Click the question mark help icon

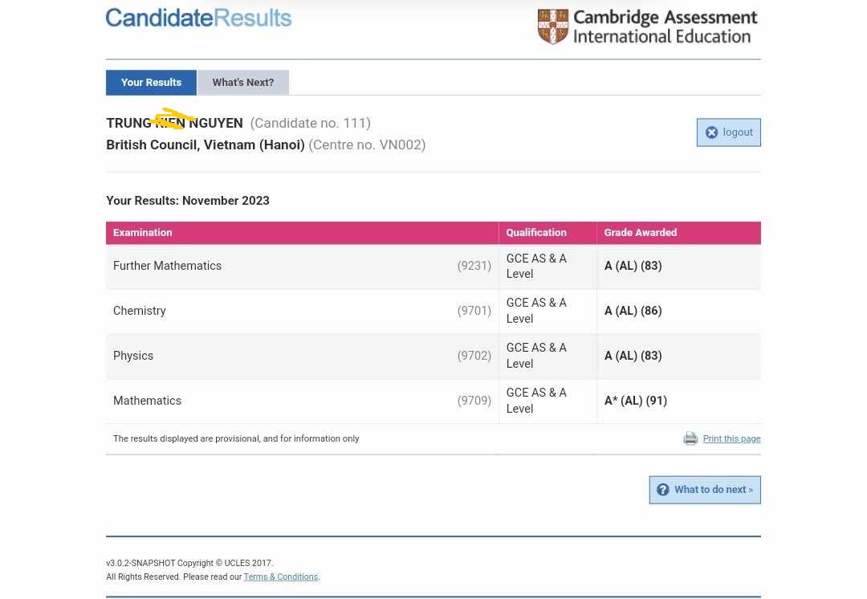pyautogui.click(x=662, y=490)
